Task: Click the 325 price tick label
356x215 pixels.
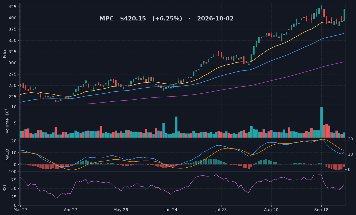Action: coord(13,52)
